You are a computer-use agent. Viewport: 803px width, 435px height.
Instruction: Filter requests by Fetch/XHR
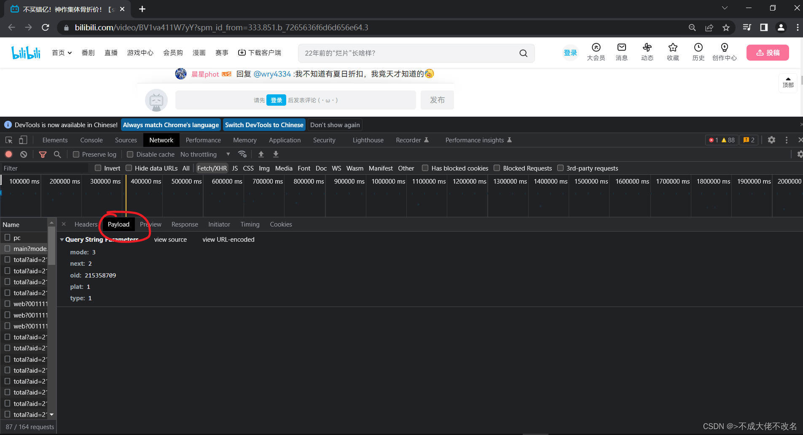212,168
